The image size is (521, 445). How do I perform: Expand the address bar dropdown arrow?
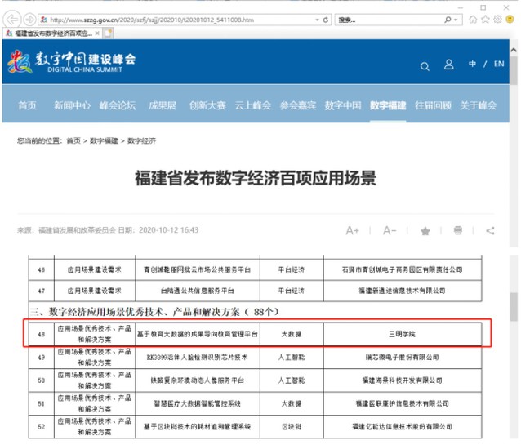pyautogui.click(x=316, y=19)
